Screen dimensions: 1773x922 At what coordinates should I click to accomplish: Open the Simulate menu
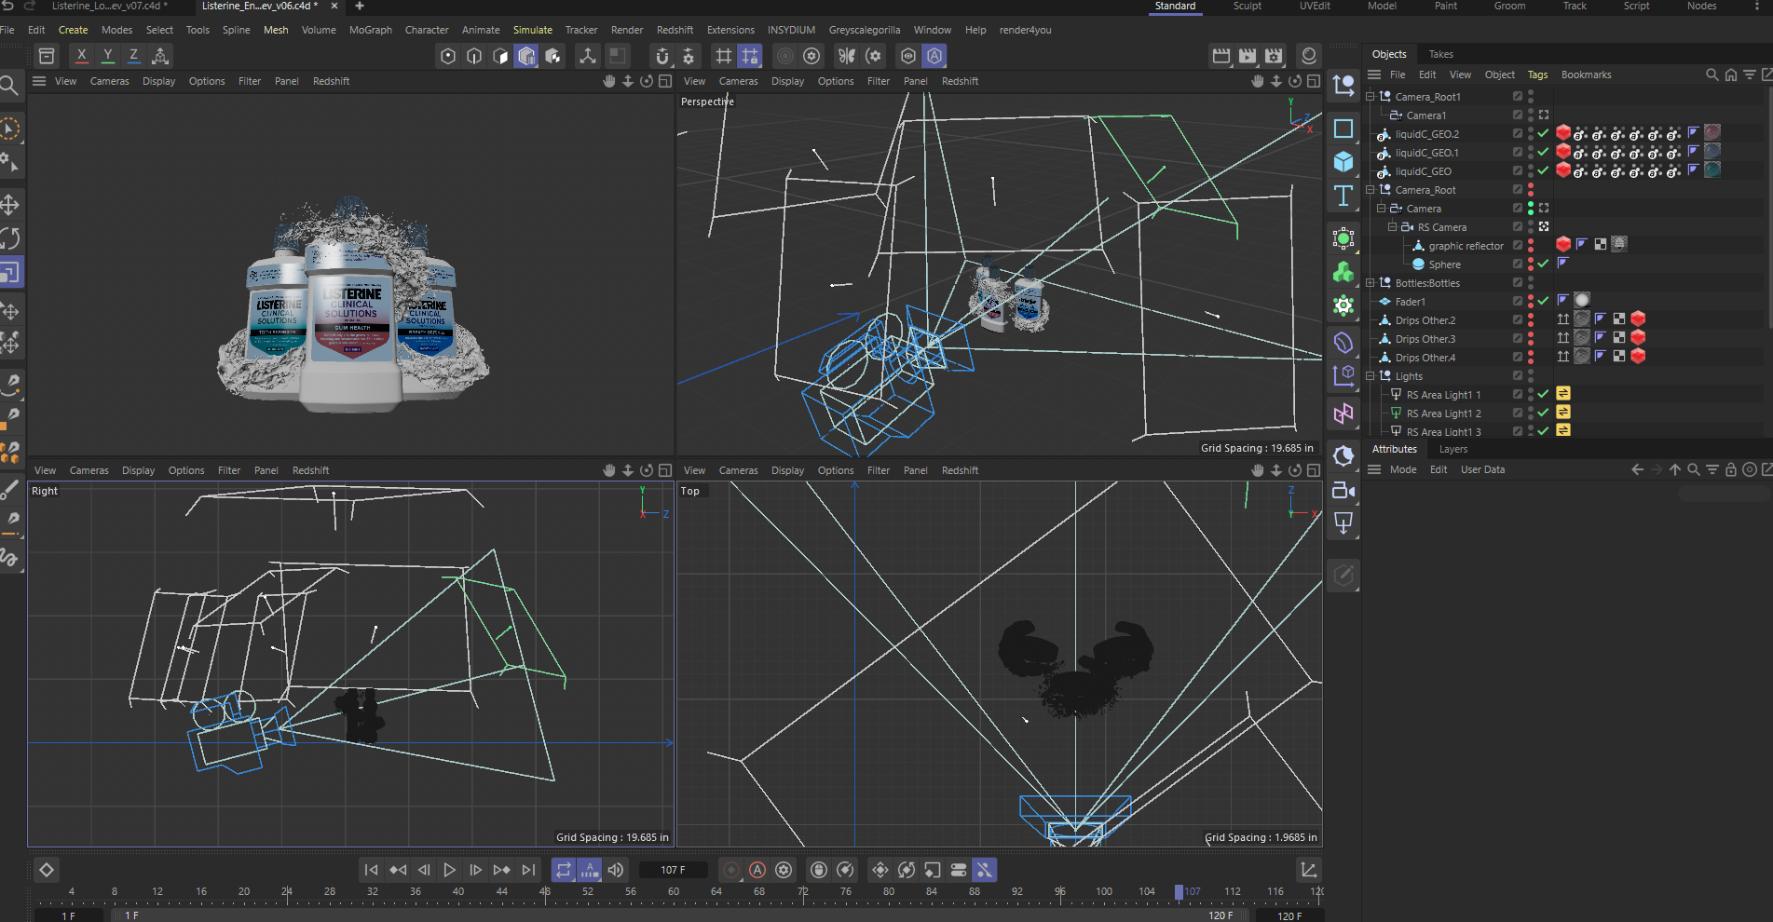[x=532, y=30]
